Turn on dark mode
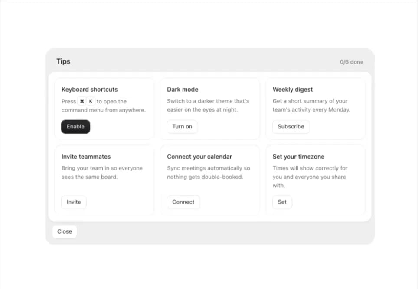The width and height of the screenshot is (418, 289). (182, 127)
